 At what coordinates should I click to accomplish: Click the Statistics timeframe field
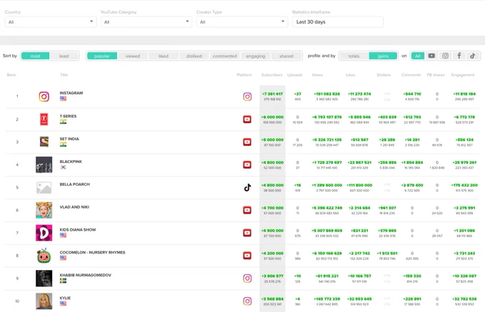[338, 22]
